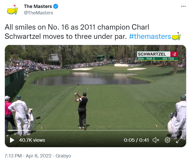This screenshot has height=160, width=191.
Task: Open the #themasters hashtag link
Action: [x=150, y=36]
